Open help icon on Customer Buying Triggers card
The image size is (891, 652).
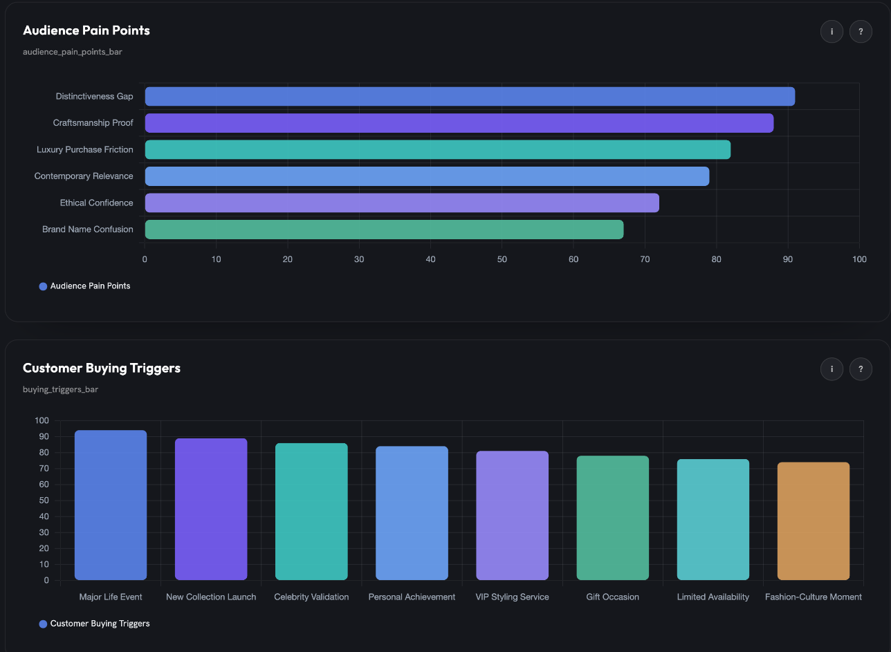861,369
